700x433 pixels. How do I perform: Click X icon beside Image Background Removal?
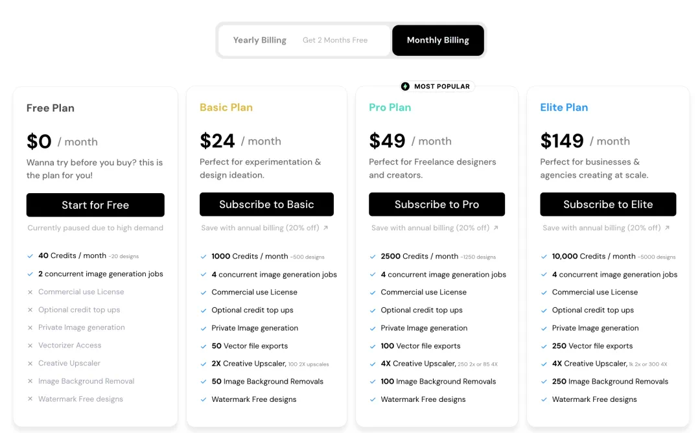coord(30,381)
